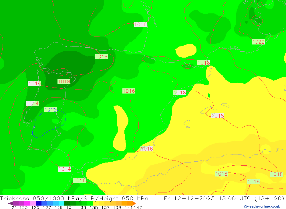The height and width of the screenshot is (209, 286).
Task: Click the legend value 142
Action: (138, 207)
